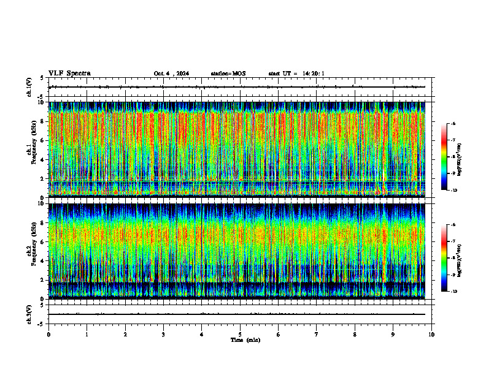The image size is (486, 375).
Task: Click the "ch.1(V)" waveform axis label
Action: 29,87
